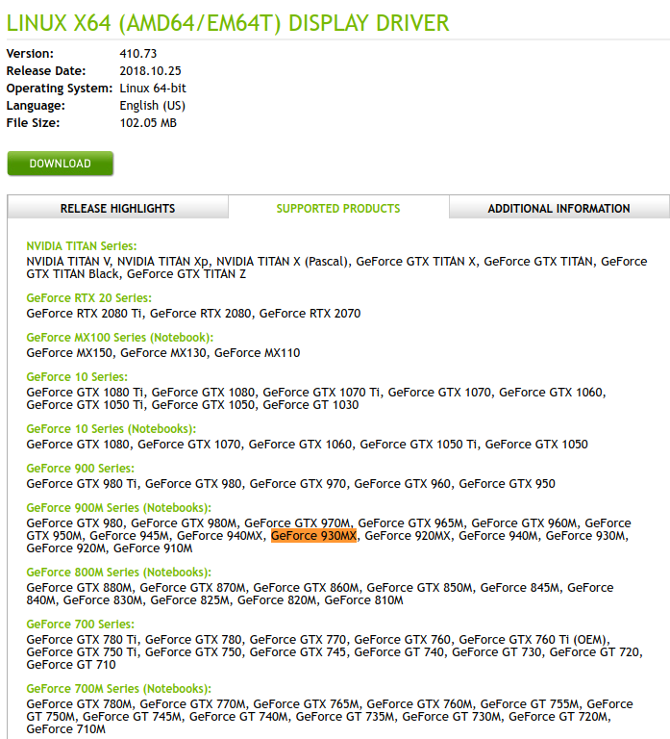Click the GeForce 700M Series (Notebooks) heading
The height and width of the screenshot is (739, 670).
(x=118, y=689)
